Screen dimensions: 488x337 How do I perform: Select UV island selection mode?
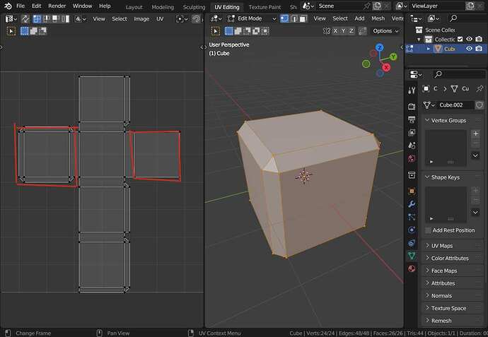click(65, 19)
